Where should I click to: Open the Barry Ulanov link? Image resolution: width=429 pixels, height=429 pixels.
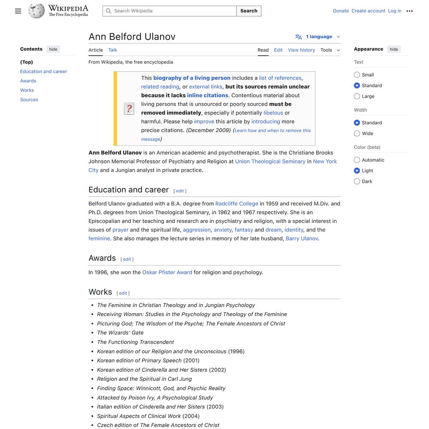click(x=302, y=239)
